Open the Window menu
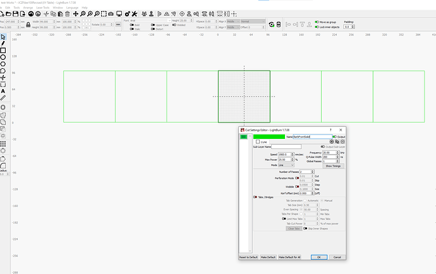 click(58, 8)
